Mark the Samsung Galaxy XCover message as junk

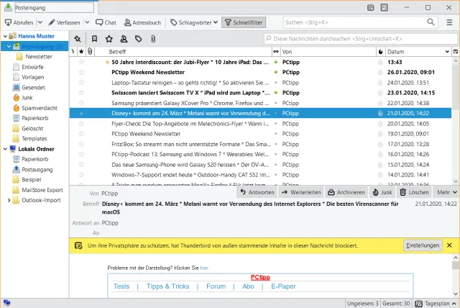pyautogui.click(x=380, y=103)
